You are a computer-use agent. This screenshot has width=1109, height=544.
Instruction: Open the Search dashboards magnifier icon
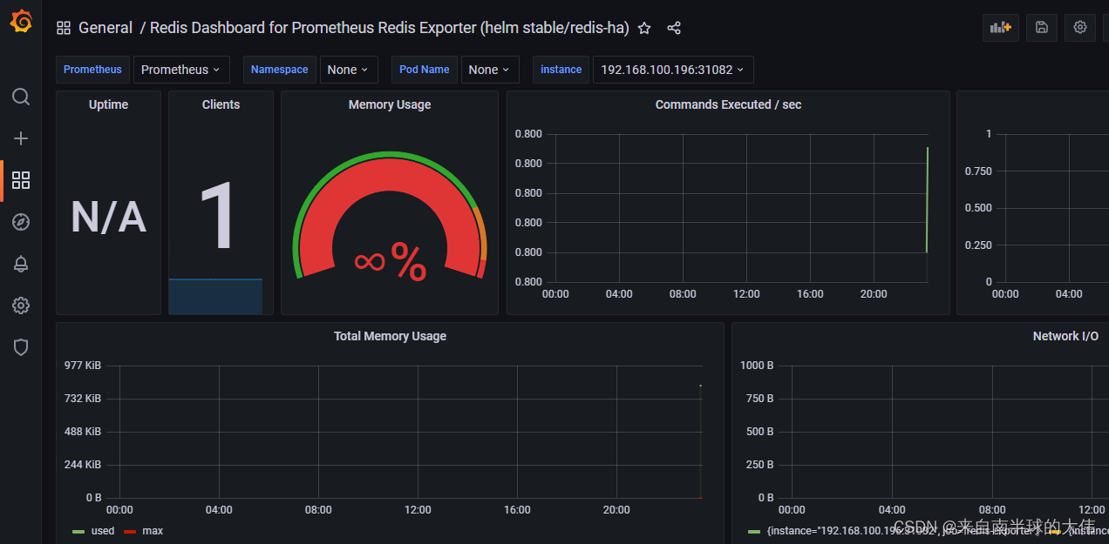21,97
